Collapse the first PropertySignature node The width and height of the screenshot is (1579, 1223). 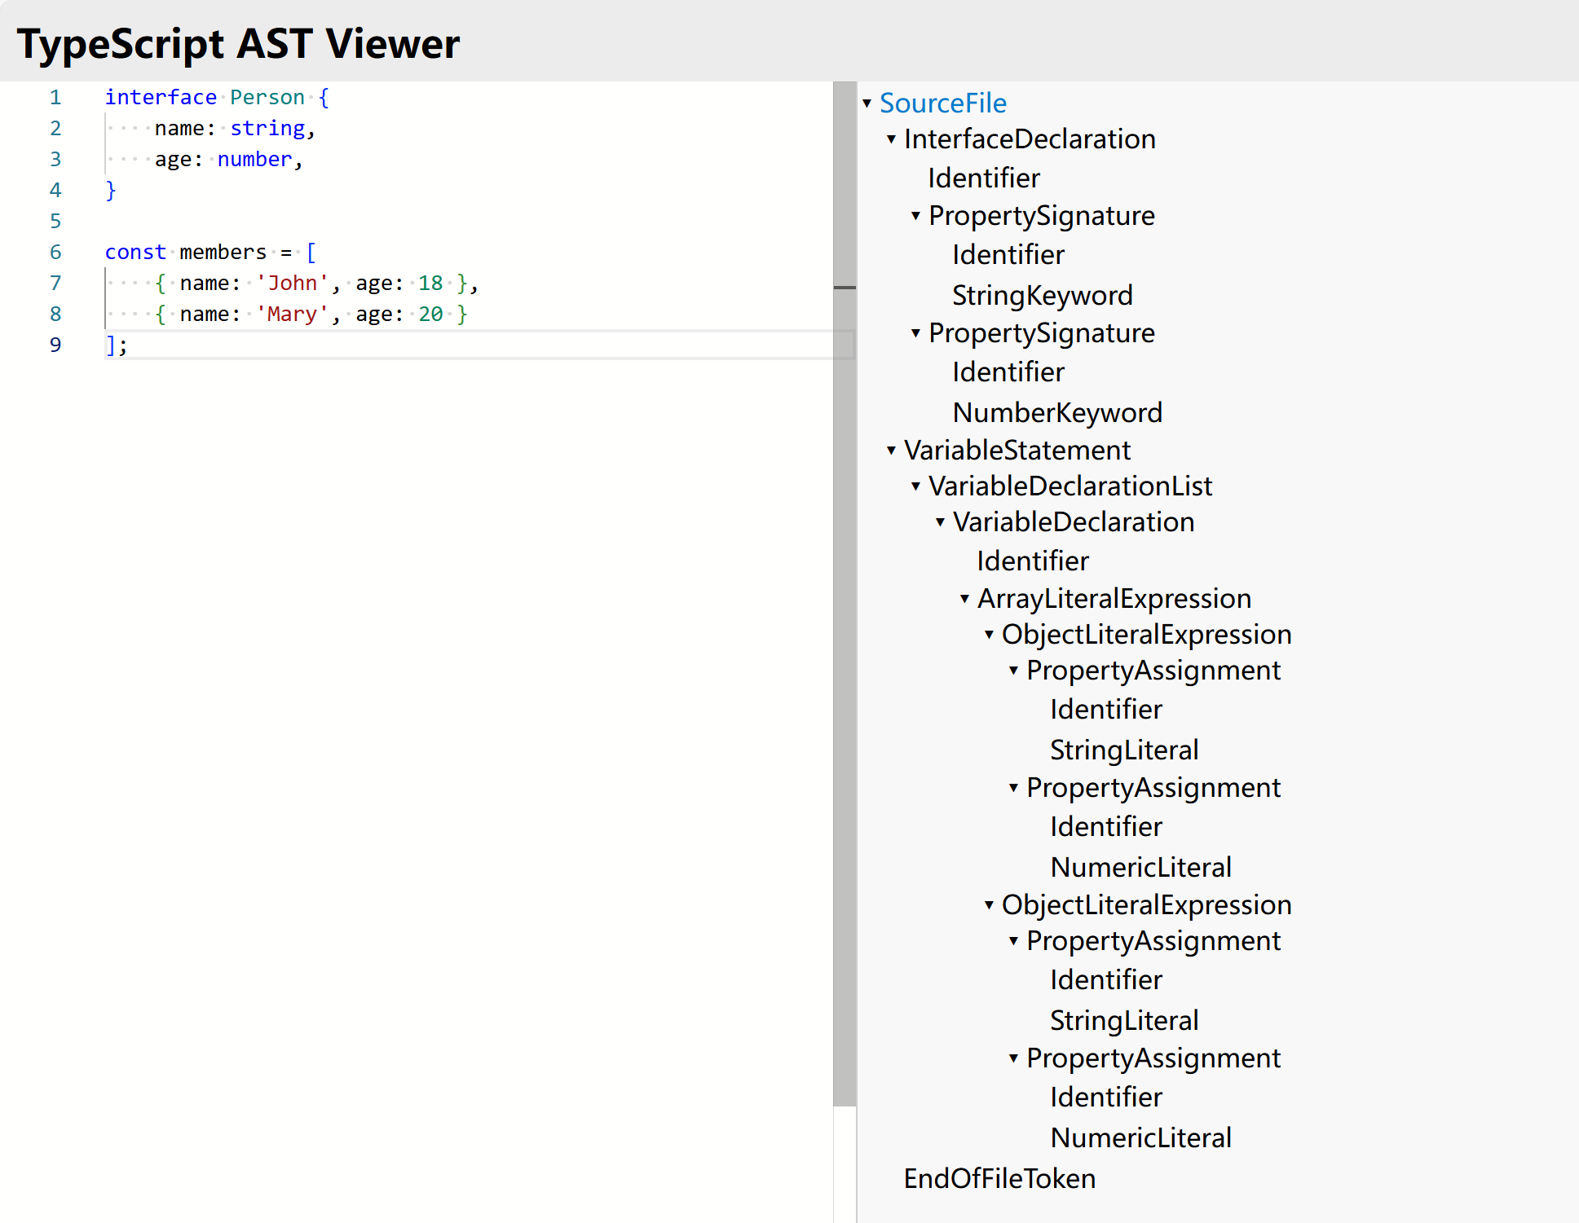coord(915,216)
